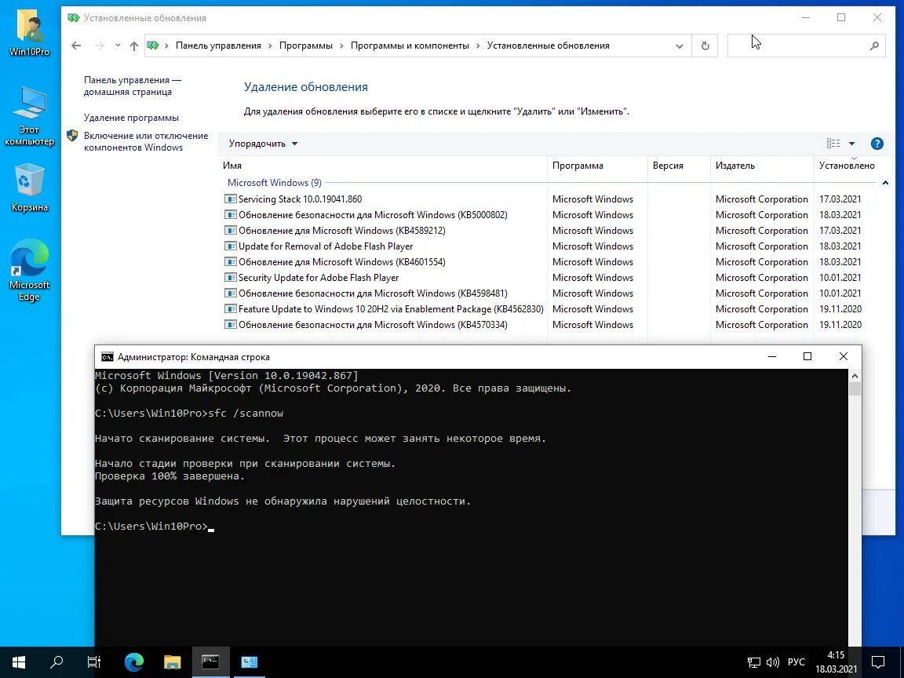Expand the address bar history dropdown
Screen dimensions: 904x678
pyautogui.click(x=679, y=46)
